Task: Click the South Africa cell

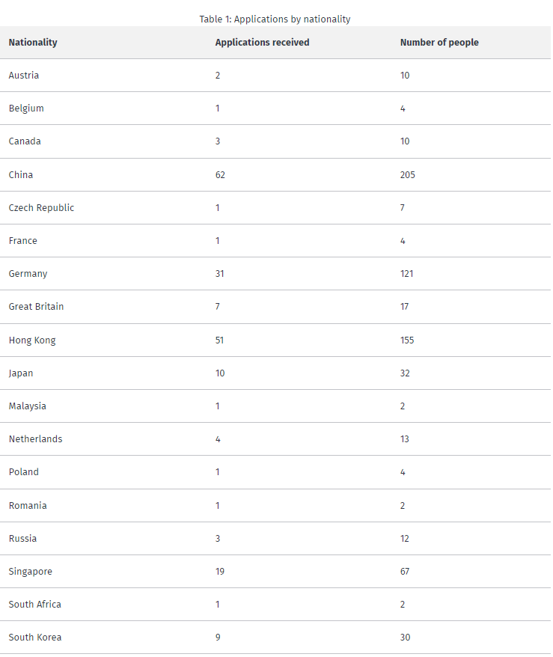Action: click(x=35, y=605)
